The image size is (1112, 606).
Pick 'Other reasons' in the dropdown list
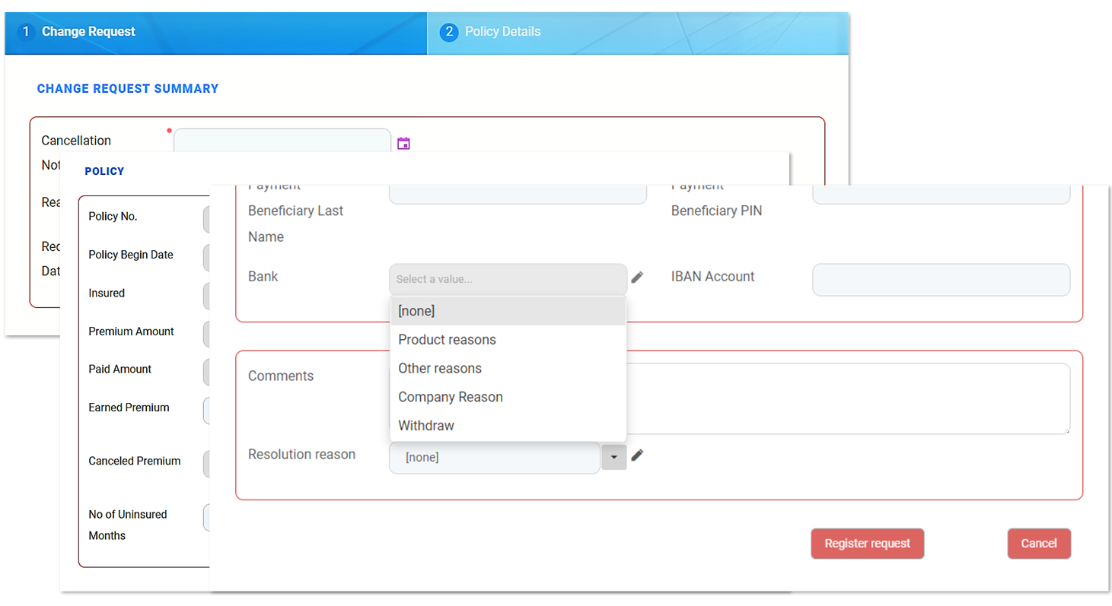click(x=508, y=369)
